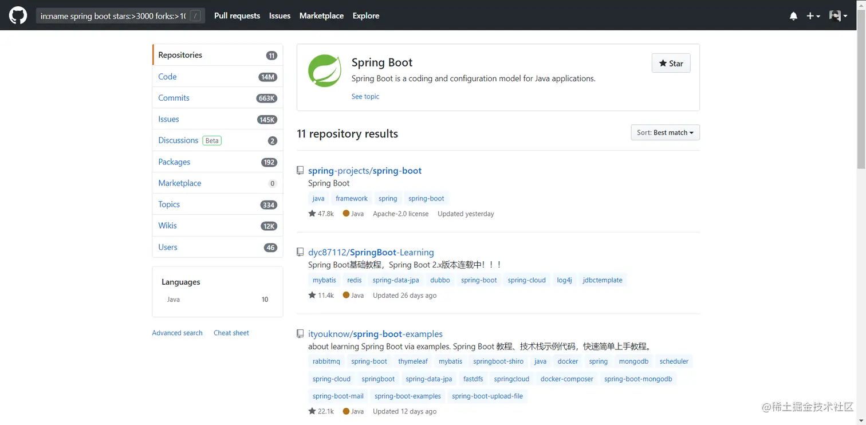The width and height of the screenshot is (866, 425).
Task: Click the Spring Boot topic heading
Action: [382, 62]
